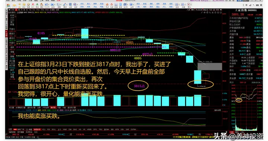Click the back arrow toolbar icon
The width and height of the screenshot is (268, 141).
point(15,5)
